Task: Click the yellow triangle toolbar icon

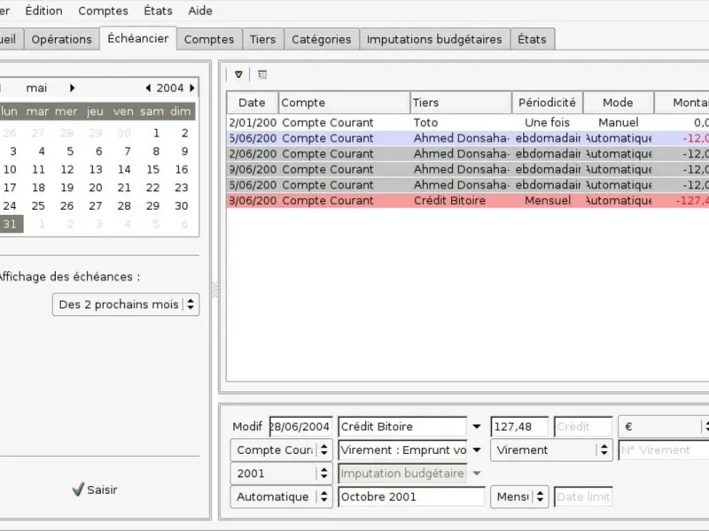Action: (x=238, y=74)
